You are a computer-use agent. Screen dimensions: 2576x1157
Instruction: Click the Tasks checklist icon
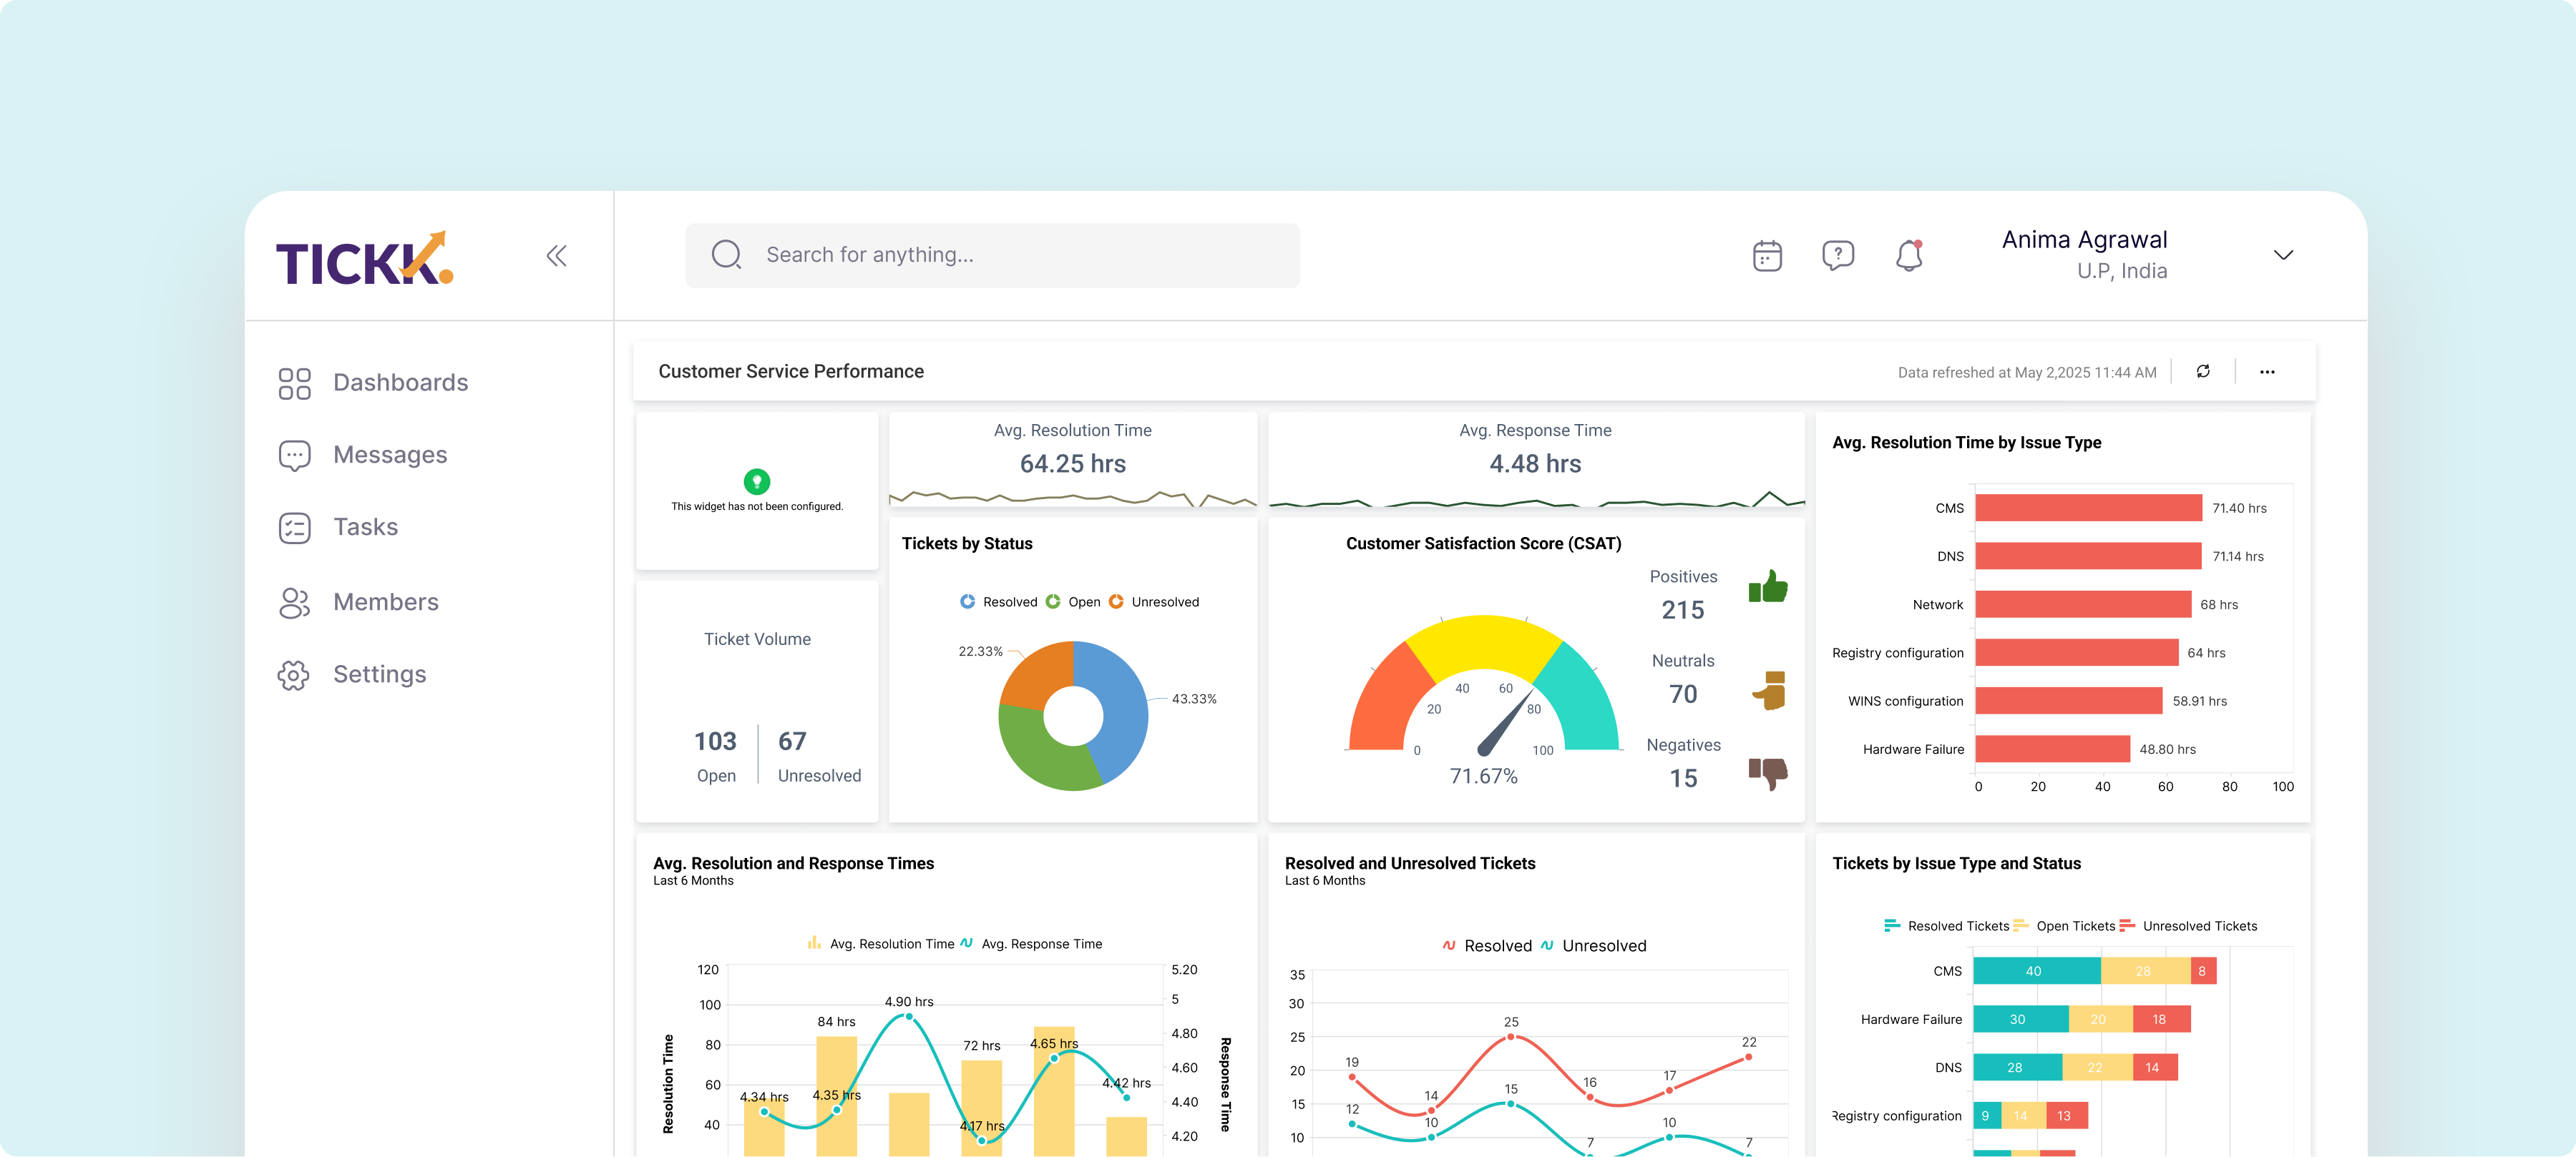click(x=294, y=528)
